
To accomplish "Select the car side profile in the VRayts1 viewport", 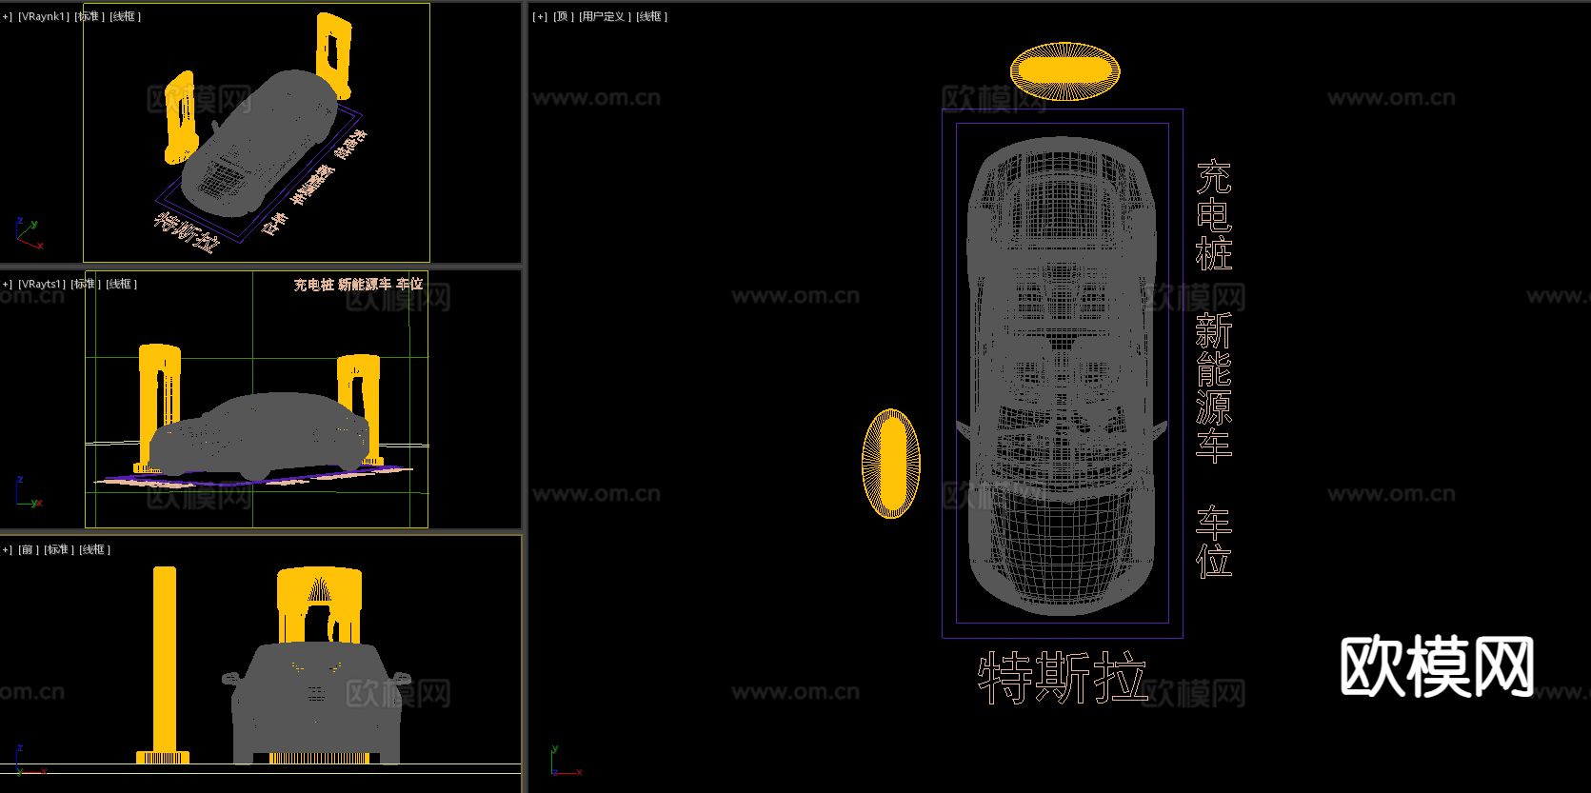I will click(x=257, y=437).
